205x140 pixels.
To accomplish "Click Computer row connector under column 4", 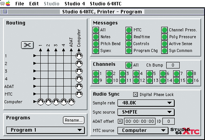I will pyautogui.click(x=64, y=102).
